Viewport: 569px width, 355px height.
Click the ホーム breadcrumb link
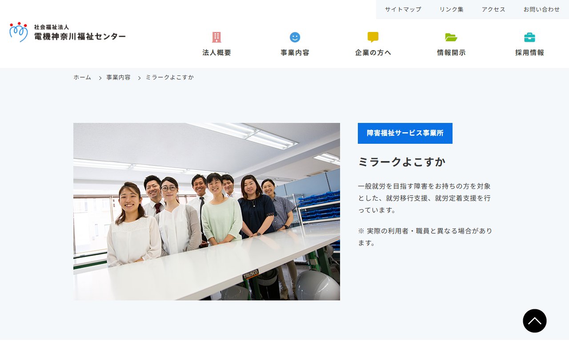(82, 77)
